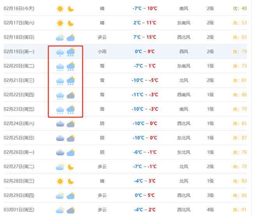Click the overcast day icon for 02月24日
Viewport: 257px width, 216px height.
(x=60, y=124)
